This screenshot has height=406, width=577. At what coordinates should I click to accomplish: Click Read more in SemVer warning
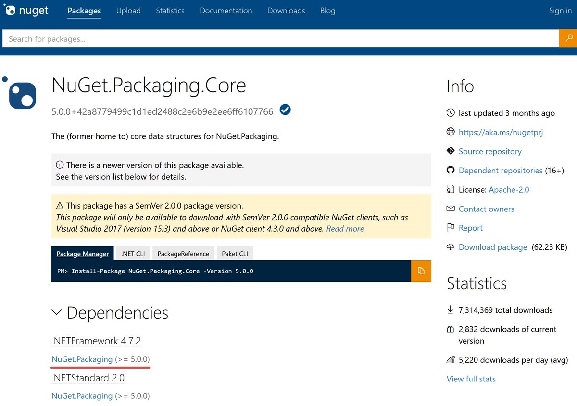click(345, 229)
